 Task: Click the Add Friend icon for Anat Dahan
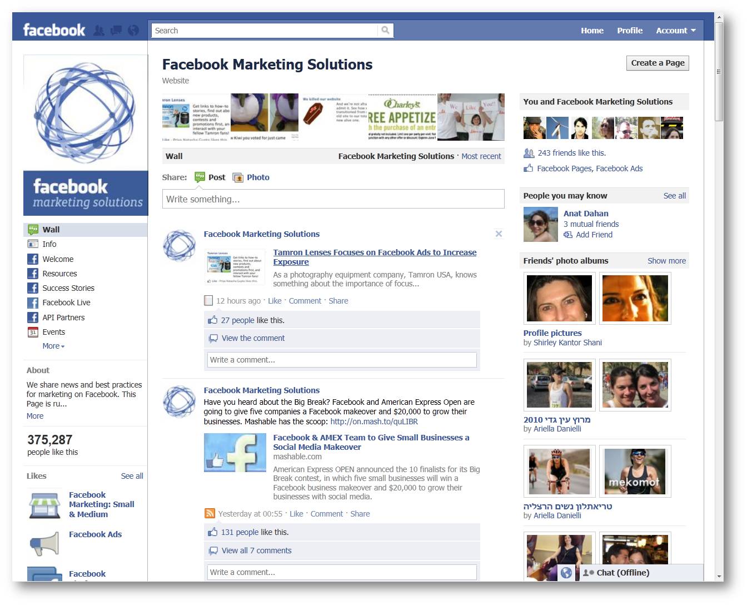click(568, 235)
